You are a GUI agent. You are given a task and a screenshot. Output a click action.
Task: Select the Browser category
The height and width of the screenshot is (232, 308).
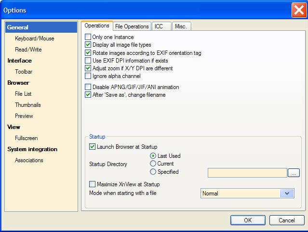tap(18, 83)
